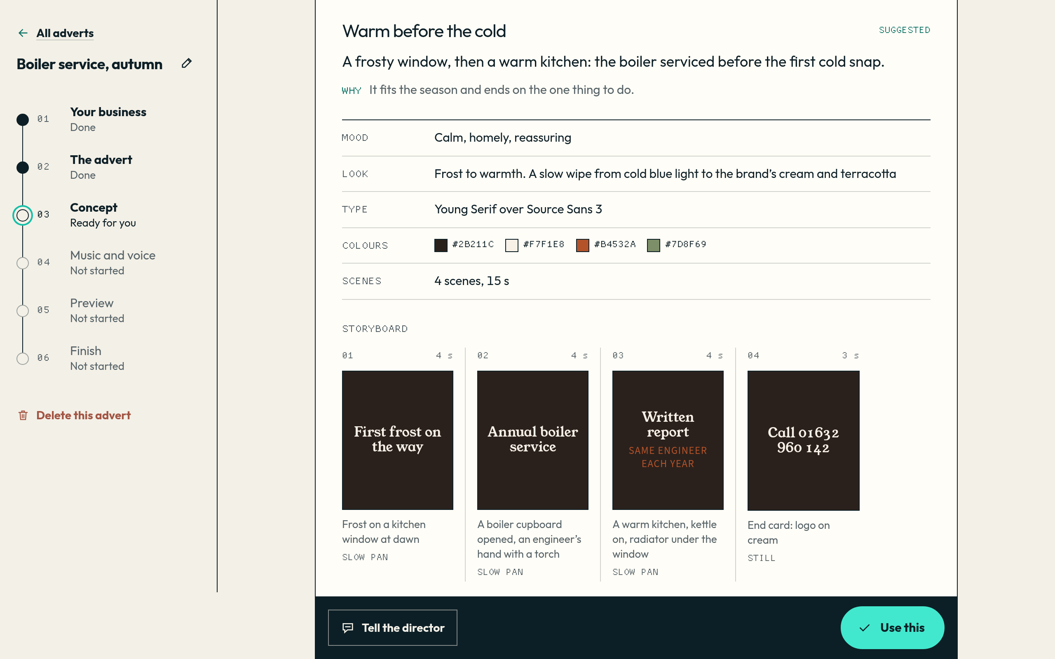
Task: Click the filled circle marker for step 01
Action: point(23,119)
